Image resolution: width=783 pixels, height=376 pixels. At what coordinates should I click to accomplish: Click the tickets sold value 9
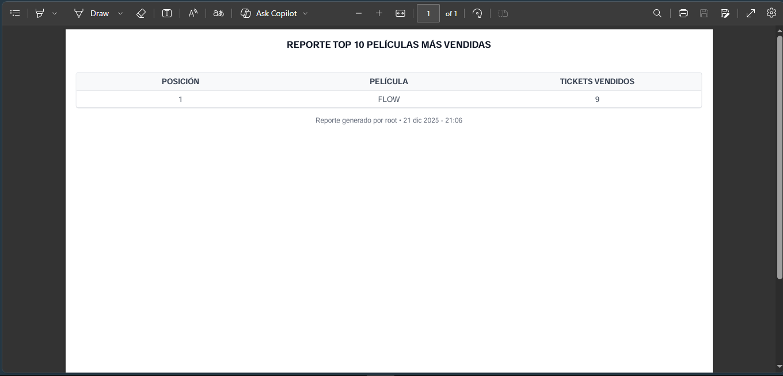[x=597, y=99]
